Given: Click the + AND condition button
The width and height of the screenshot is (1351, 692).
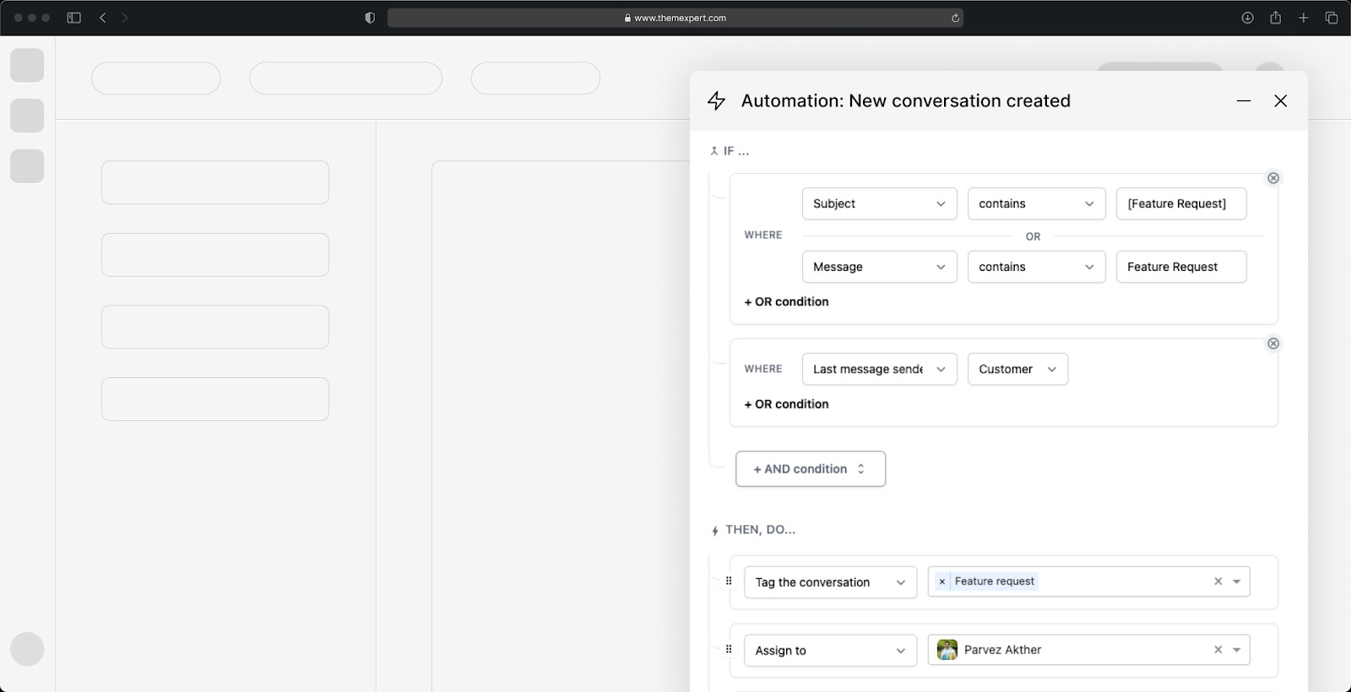Looking at the screenshot, I should click(811, 469).
